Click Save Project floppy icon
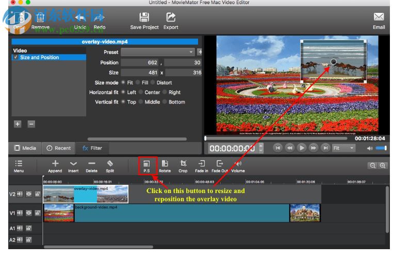Screen dimensions: 393x261 click(144, 18)
